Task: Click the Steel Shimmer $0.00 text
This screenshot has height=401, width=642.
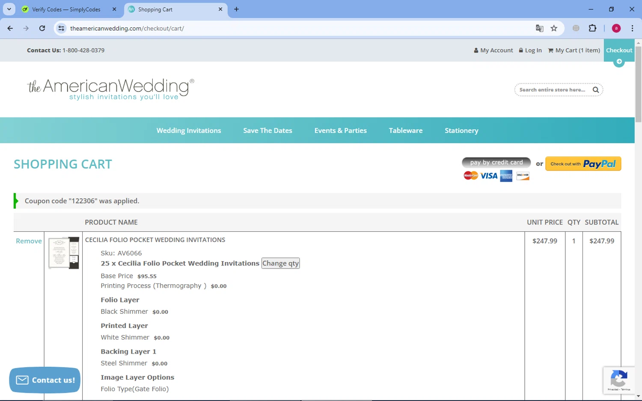Action: tap(134, 363)
